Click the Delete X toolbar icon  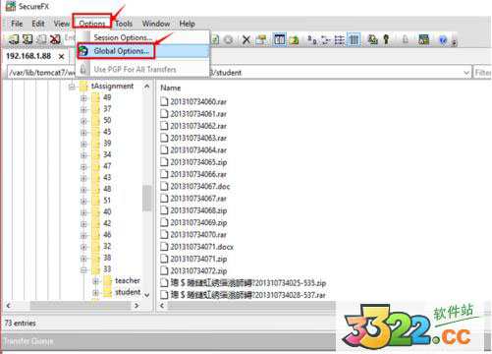[x=246, y=40]
